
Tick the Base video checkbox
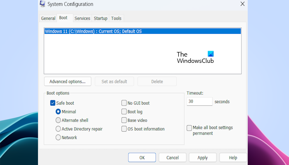tap(124, 120)
